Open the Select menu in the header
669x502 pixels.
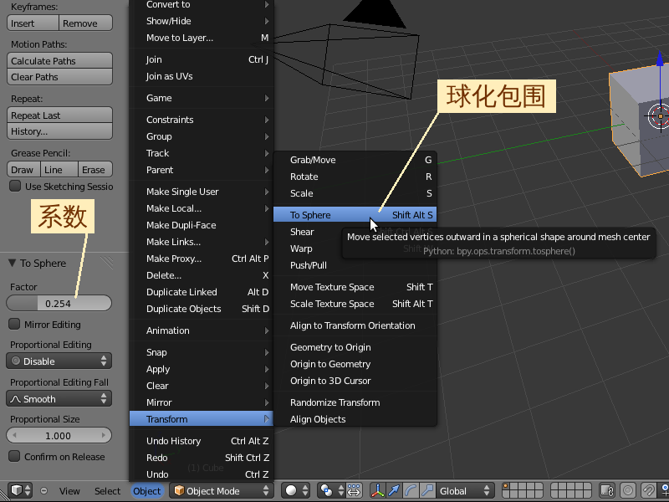tap(107, 490)
